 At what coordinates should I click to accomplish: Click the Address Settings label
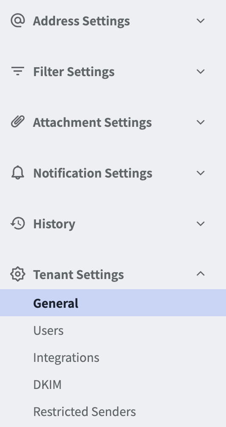[82, 21]
